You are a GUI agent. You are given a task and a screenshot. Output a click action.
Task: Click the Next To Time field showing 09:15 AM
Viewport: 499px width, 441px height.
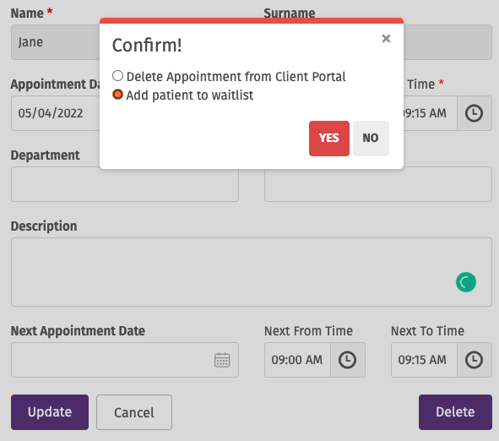(x=424, y=360)
